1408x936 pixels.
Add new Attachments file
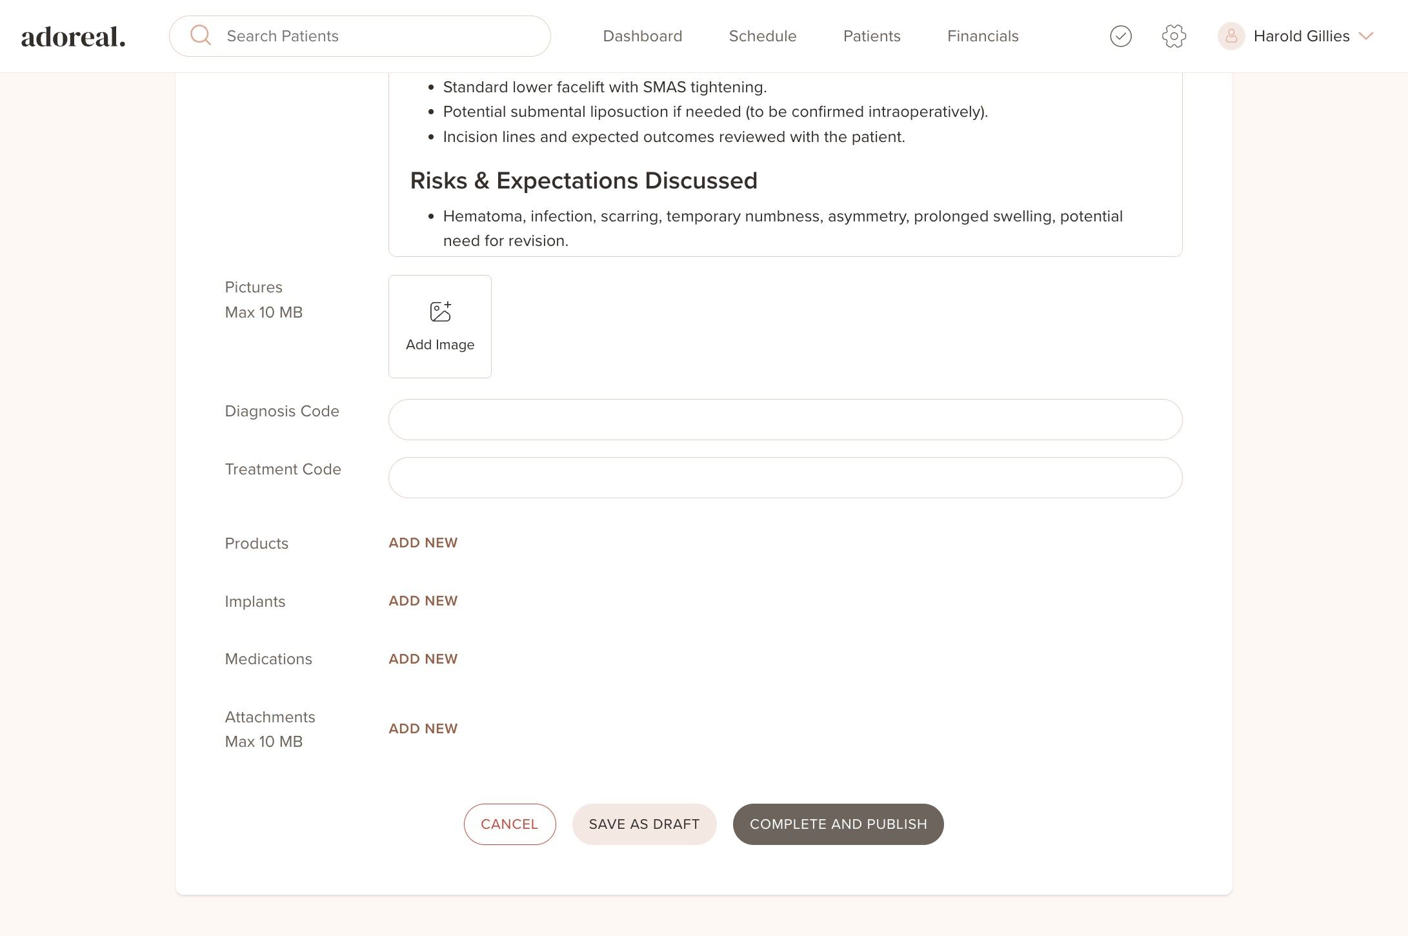tap(423, 729)
